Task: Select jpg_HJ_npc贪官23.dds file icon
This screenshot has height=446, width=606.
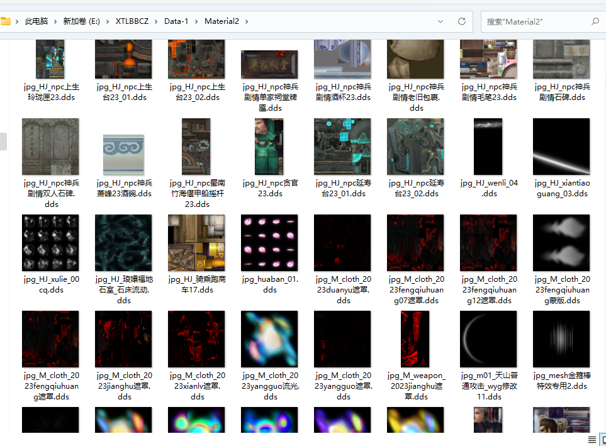Action: pyautogui.click(x=269, y=147)
